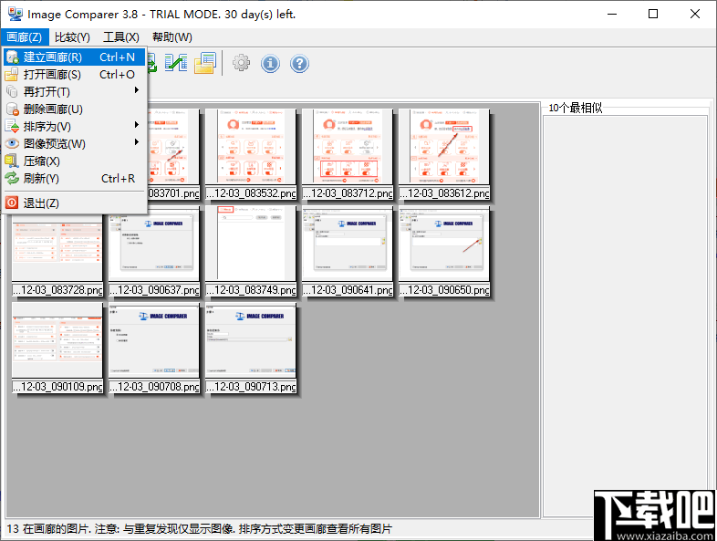Select thumbnail of ...12-03_090641.png
The height and width of the screenshot is (541, 717).
click(x=347, y=244)
